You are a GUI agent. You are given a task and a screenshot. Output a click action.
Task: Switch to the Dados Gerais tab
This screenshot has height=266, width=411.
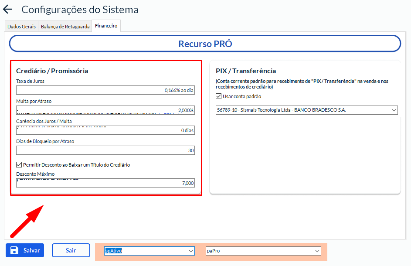pos(21,27)
